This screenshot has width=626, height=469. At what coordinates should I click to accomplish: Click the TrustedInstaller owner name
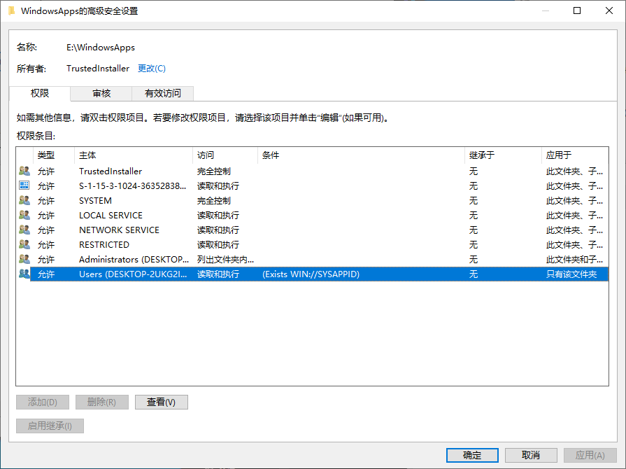[98, 69]
